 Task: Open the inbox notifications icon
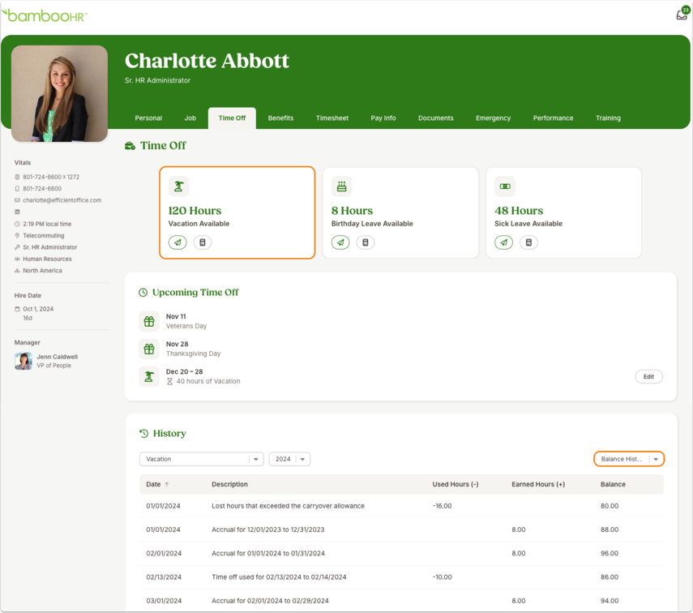(682, 15)
